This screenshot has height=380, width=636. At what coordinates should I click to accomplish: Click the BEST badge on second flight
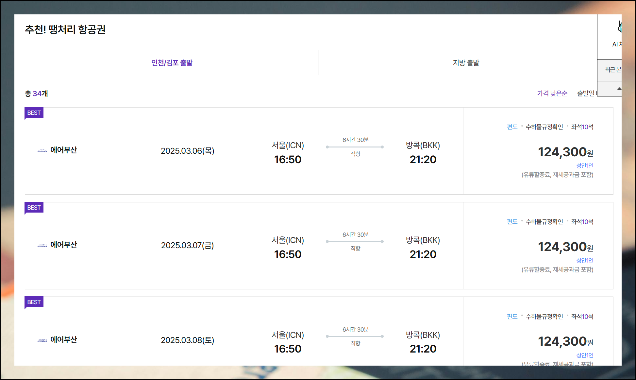[34, 208]
